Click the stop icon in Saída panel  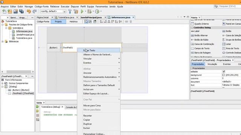pos(38,115)
